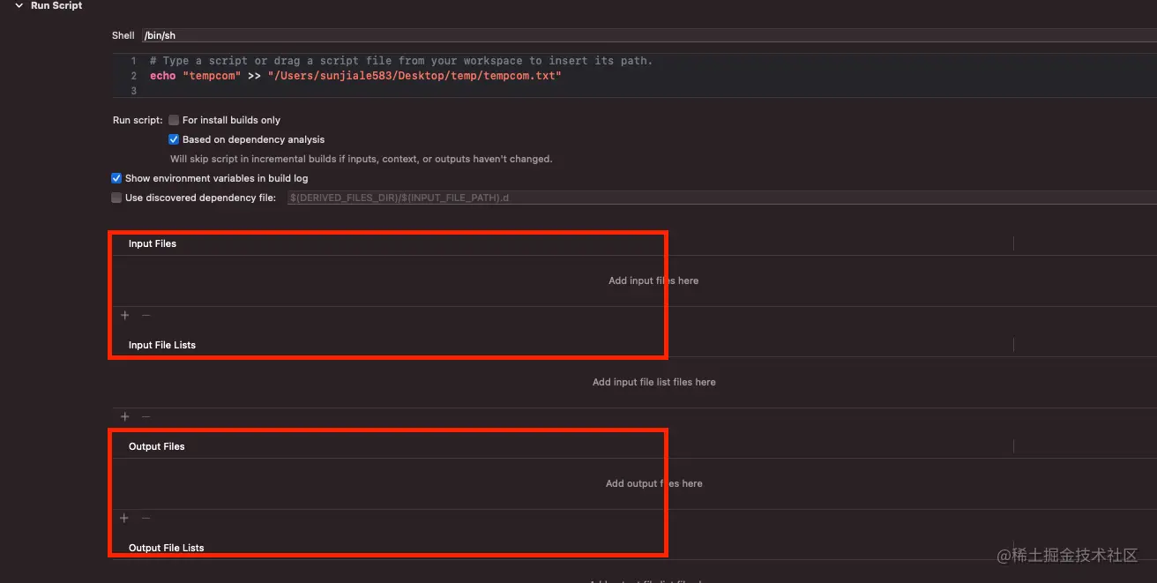Click the Shell path field showing /bin/sh
Viewport: 1157px width, 583px height.
[x=220, y=35]
